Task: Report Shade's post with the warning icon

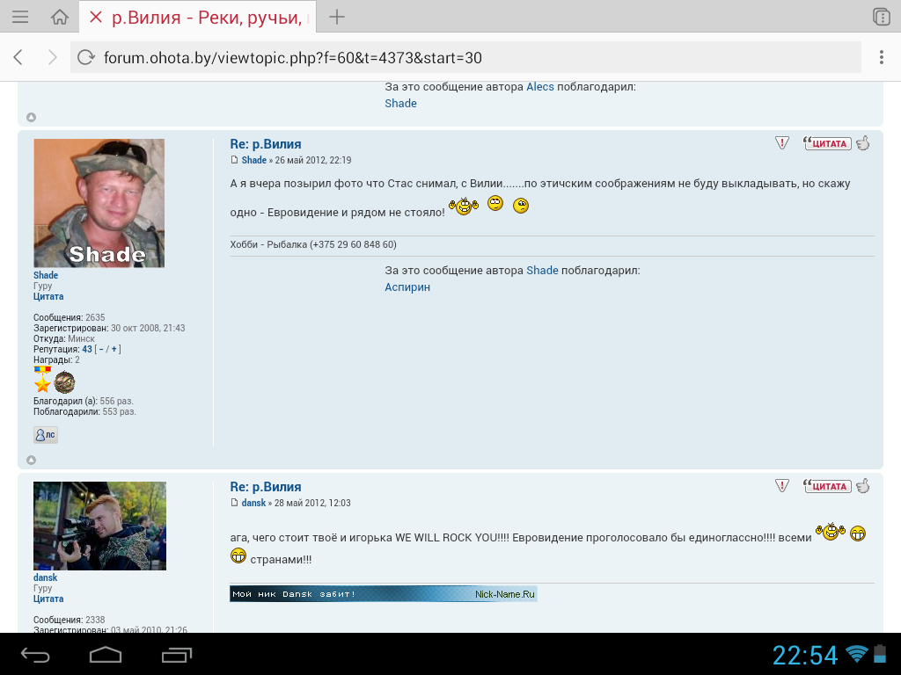Action: (x=782, y=143)
